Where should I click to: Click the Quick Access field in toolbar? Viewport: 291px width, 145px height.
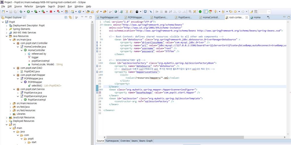click(x=264, y=12)
